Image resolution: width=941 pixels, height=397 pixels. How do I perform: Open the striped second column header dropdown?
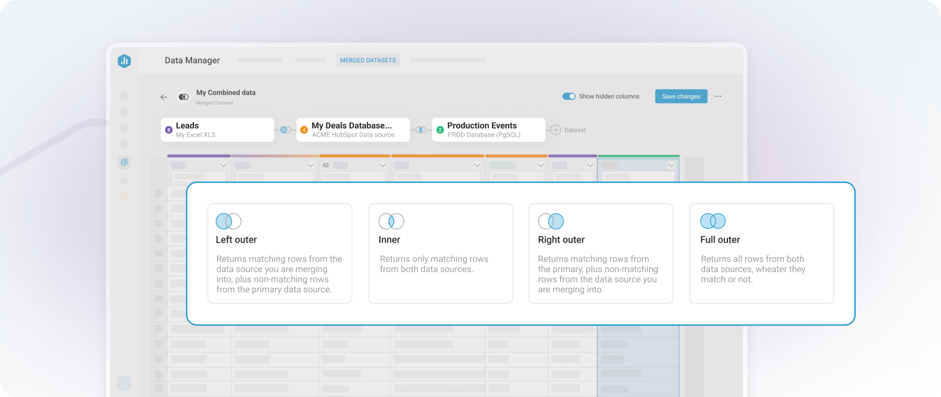pos(310,166)
